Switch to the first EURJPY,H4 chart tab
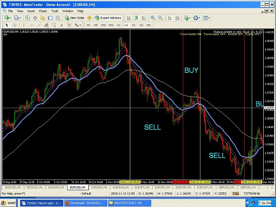This screenshot has height=207, width=276. (142, 188)
